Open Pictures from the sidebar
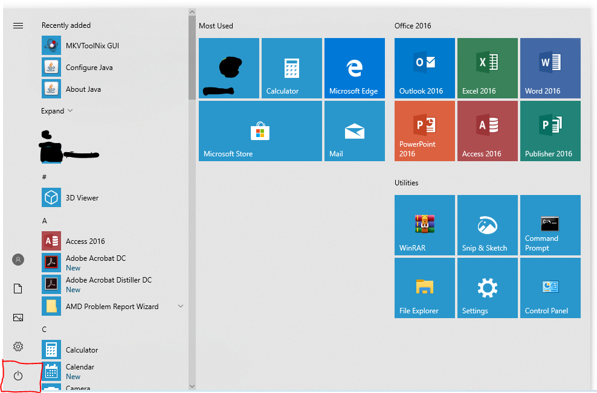Viewport: 597px width, 393px height. 18,318
